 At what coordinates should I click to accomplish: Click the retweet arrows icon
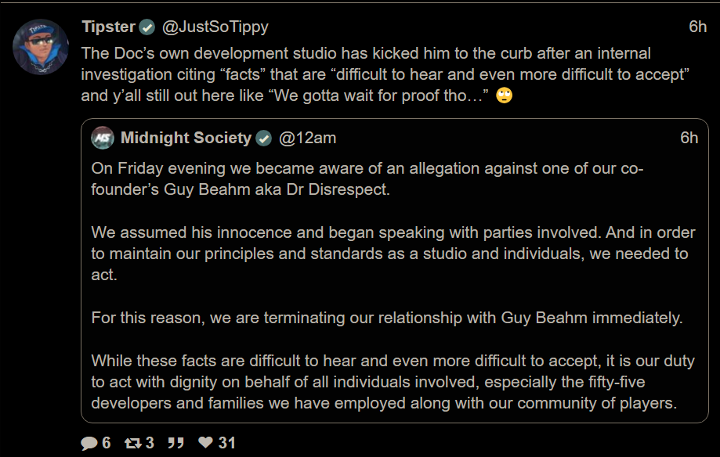(x=132, y=443)
